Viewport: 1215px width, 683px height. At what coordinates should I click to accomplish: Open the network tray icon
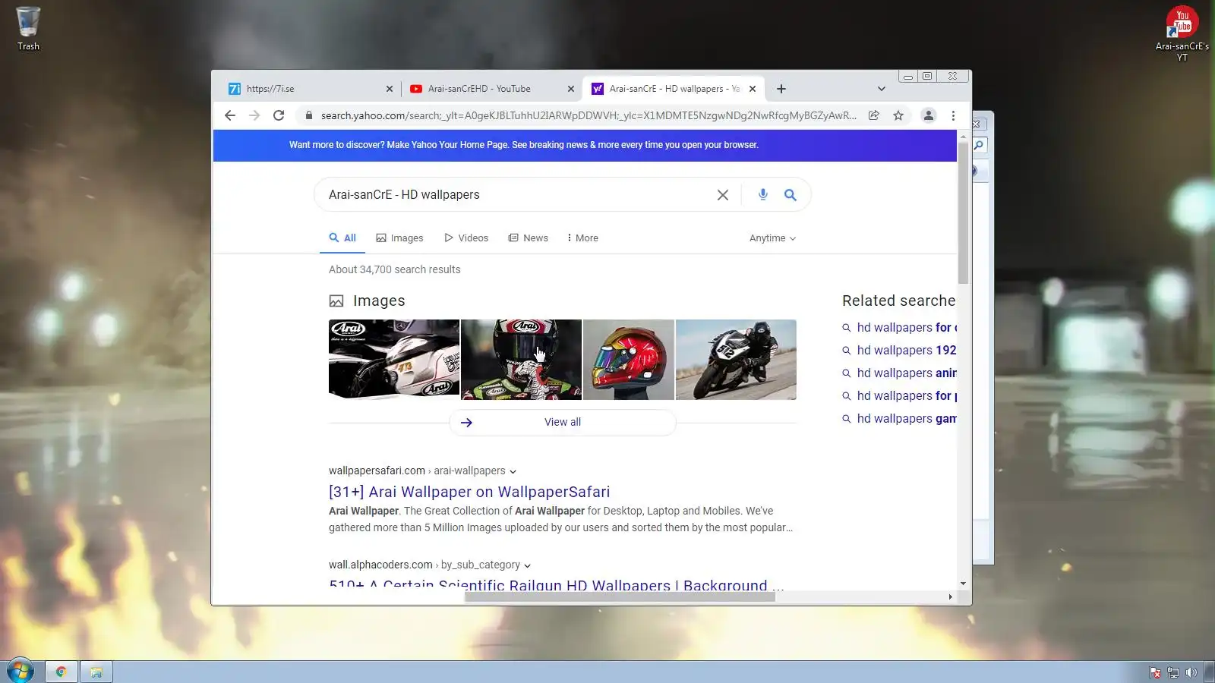1173,672
